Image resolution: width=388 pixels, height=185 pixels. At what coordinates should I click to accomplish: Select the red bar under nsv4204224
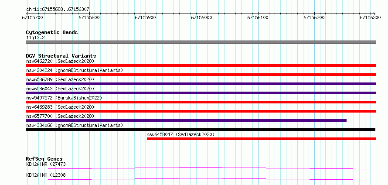point(201,75)
